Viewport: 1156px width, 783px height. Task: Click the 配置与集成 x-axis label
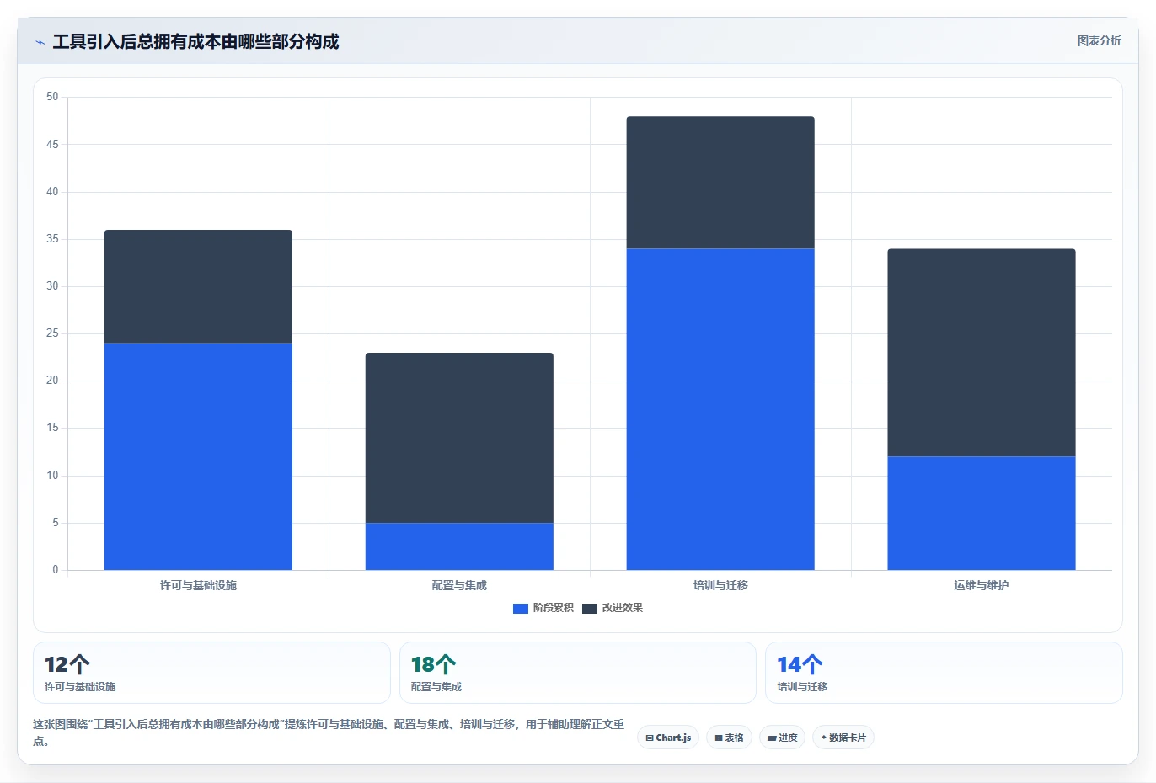pos(459,585)
